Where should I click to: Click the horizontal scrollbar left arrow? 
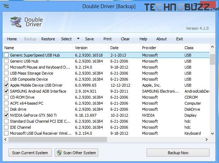(5, 139)
